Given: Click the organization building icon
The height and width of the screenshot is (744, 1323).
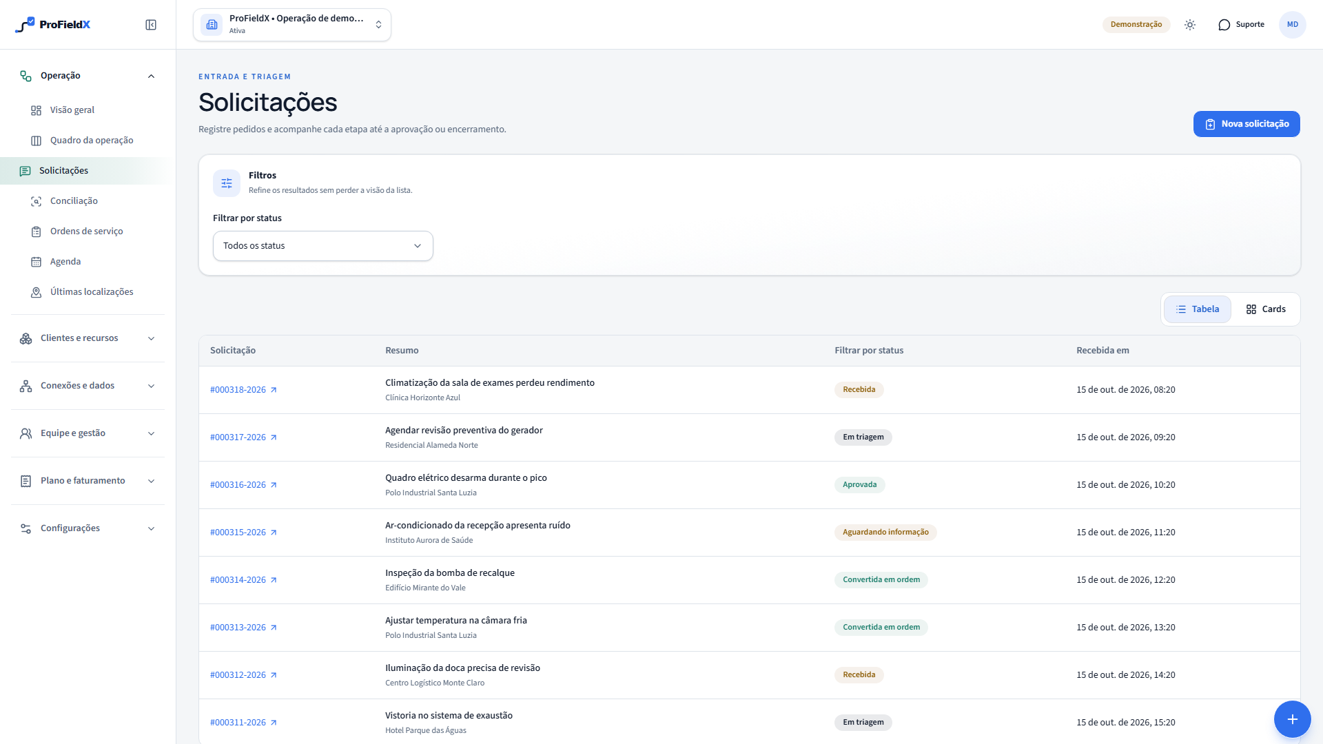Looking at the screenshot, I should pos(212,25).
